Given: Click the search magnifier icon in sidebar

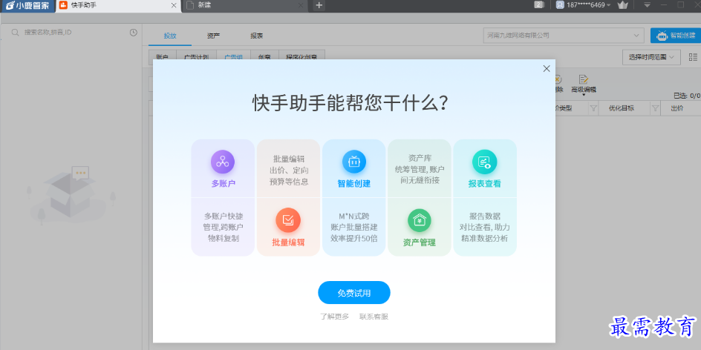Looking at the screenshot, I should tap(15, 32).
